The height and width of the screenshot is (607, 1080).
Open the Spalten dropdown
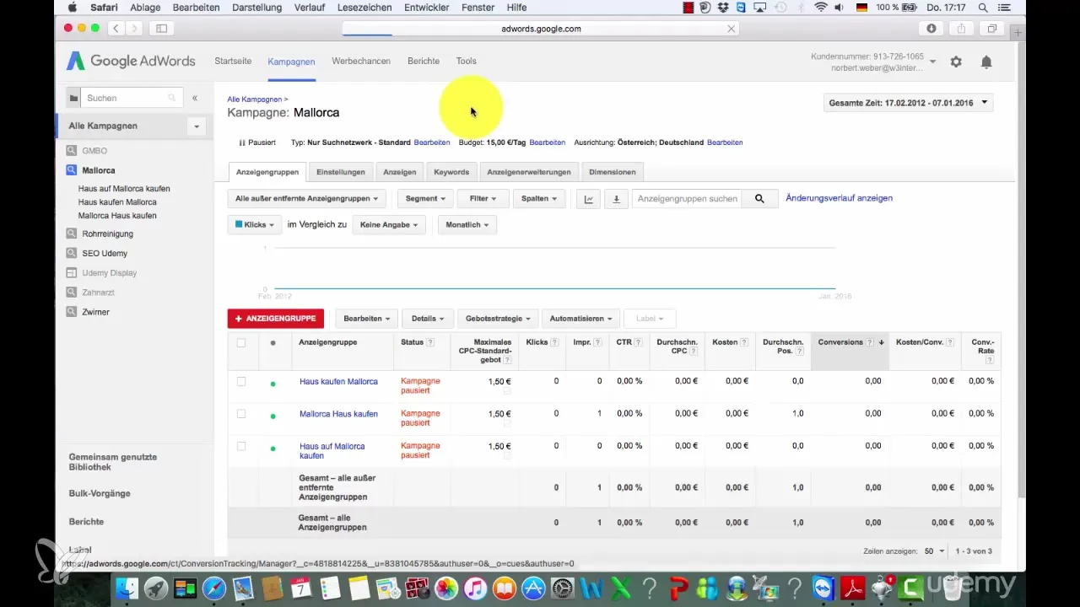pos(539,199)
